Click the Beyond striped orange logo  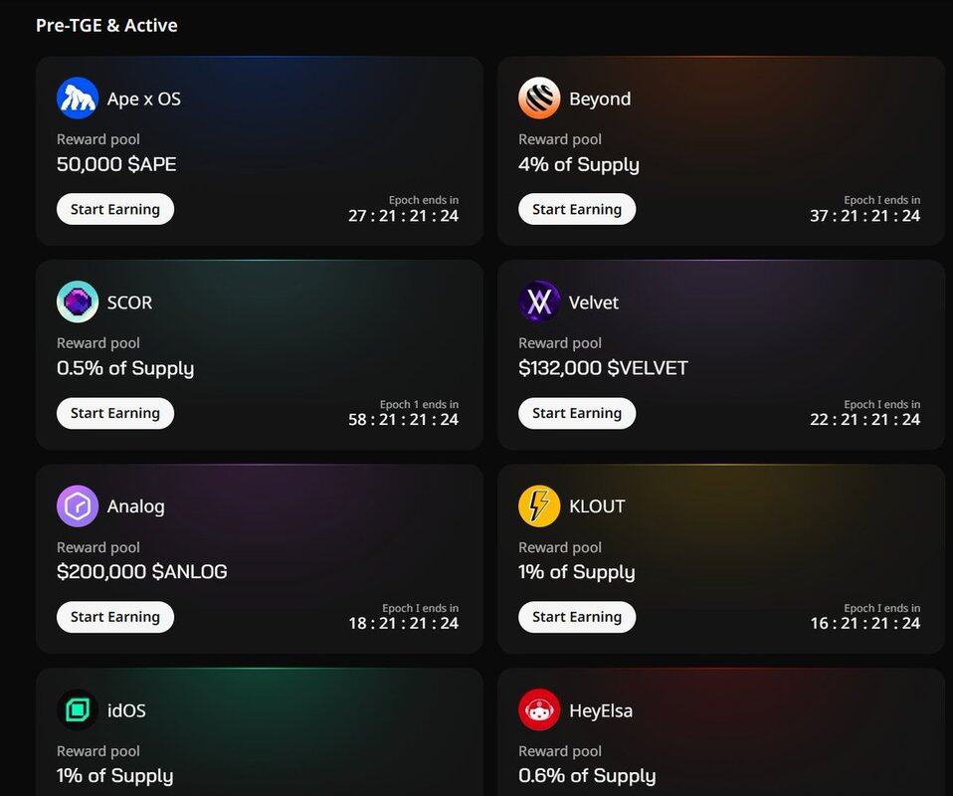[539, 99]
